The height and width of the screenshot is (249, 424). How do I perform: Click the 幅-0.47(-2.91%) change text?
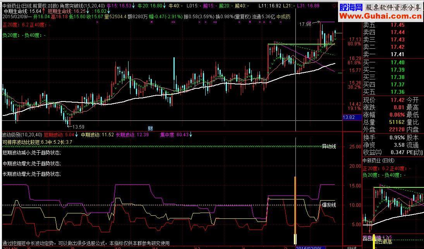click(x=165, y=17)
